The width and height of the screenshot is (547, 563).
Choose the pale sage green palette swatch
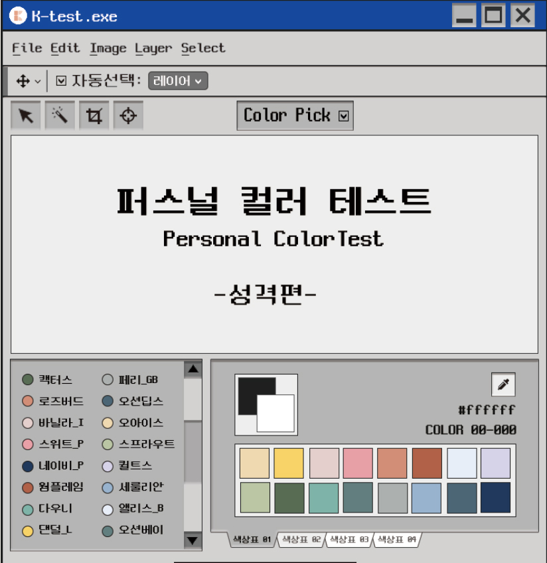tap(255, 498)
